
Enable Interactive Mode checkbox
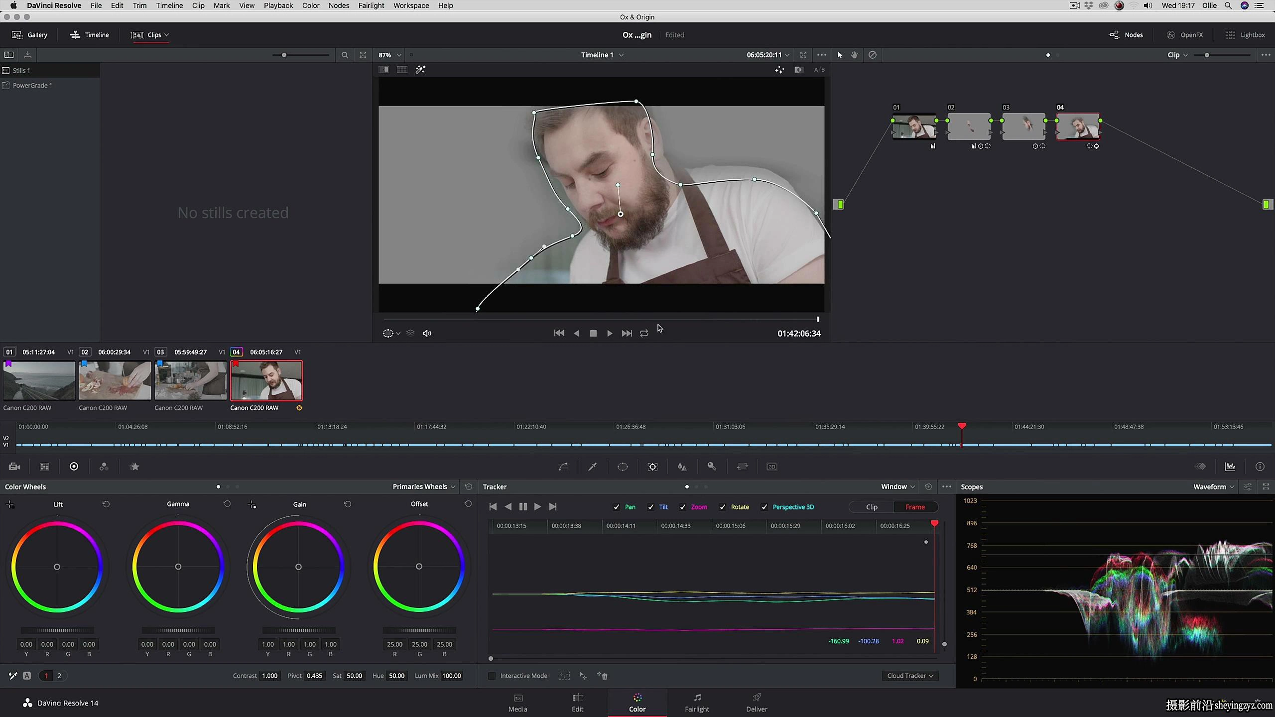[492, 676]
